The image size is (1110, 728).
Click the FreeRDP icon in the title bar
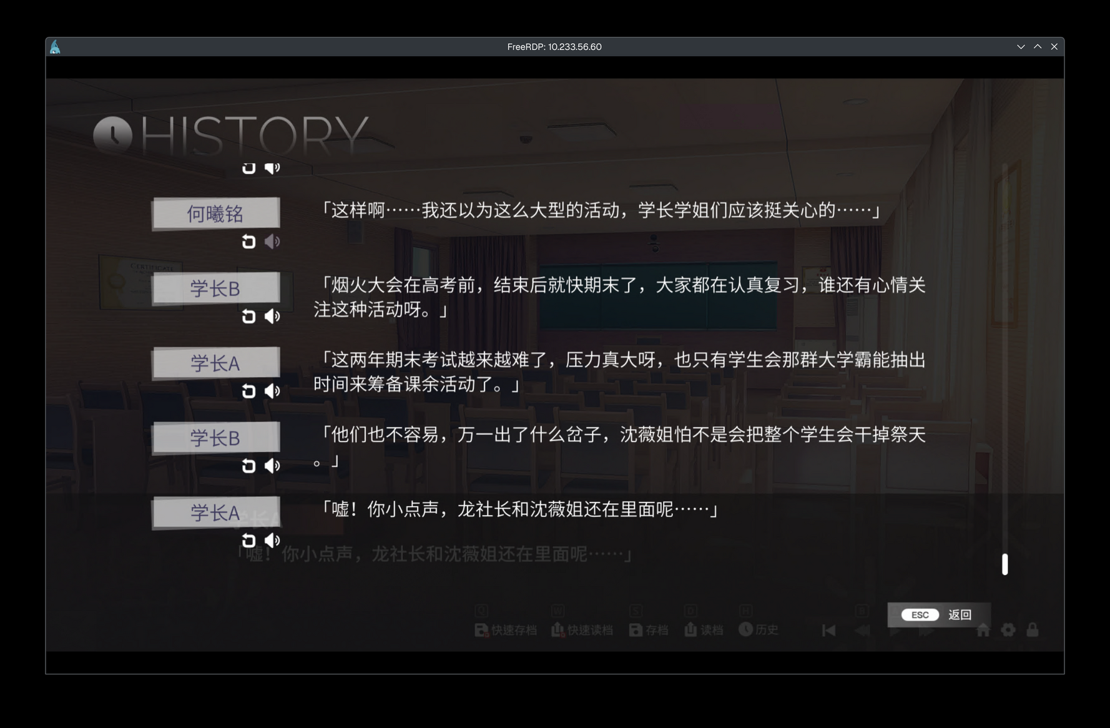click(x=56, y=47)
